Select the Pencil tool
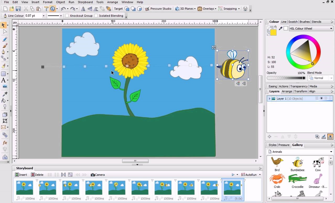 [4, 39]
